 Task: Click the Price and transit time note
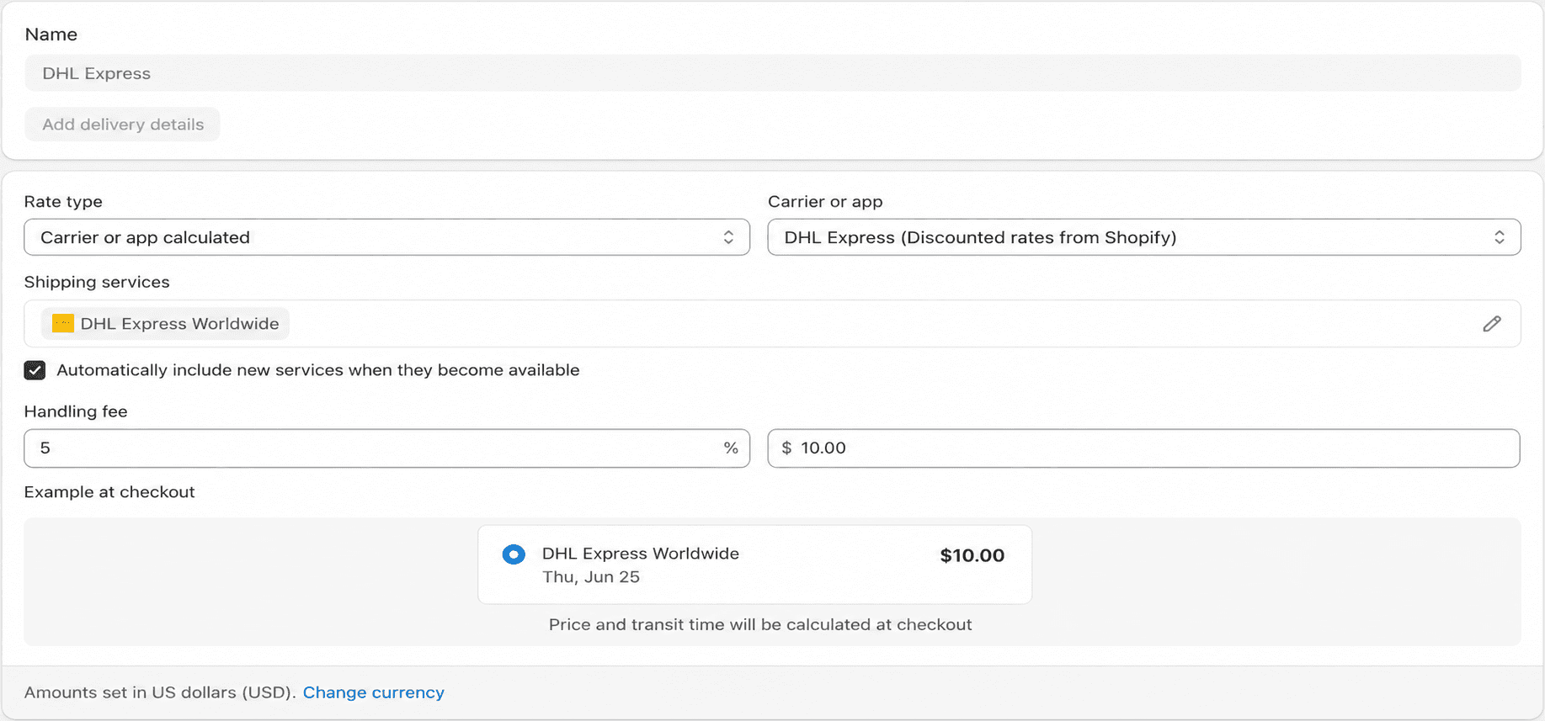point(760,625)
